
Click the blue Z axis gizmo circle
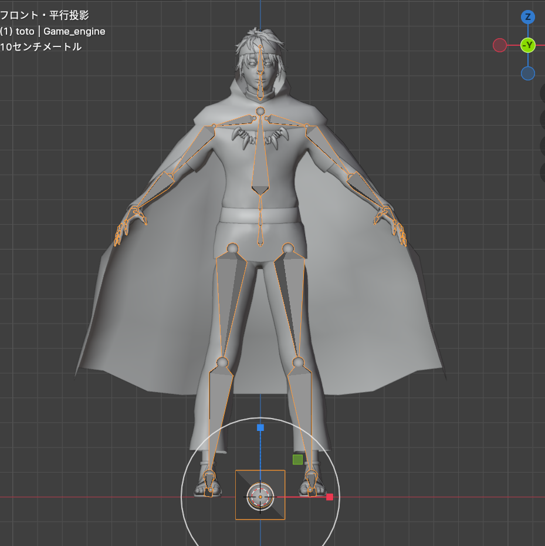[x=527, y=16]
